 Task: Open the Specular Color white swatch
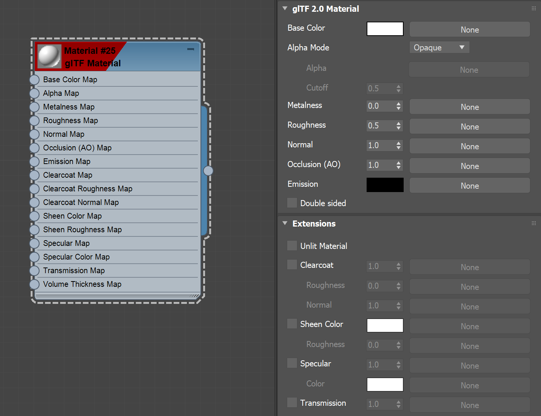click(x=385, y=385)
